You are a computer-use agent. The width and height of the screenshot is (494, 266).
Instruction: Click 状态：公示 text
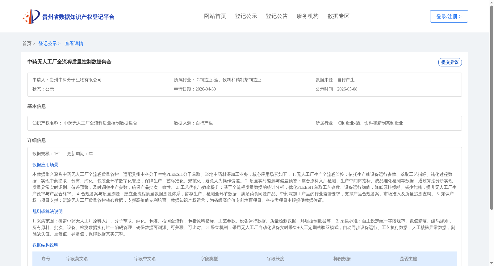coord(43,89)
